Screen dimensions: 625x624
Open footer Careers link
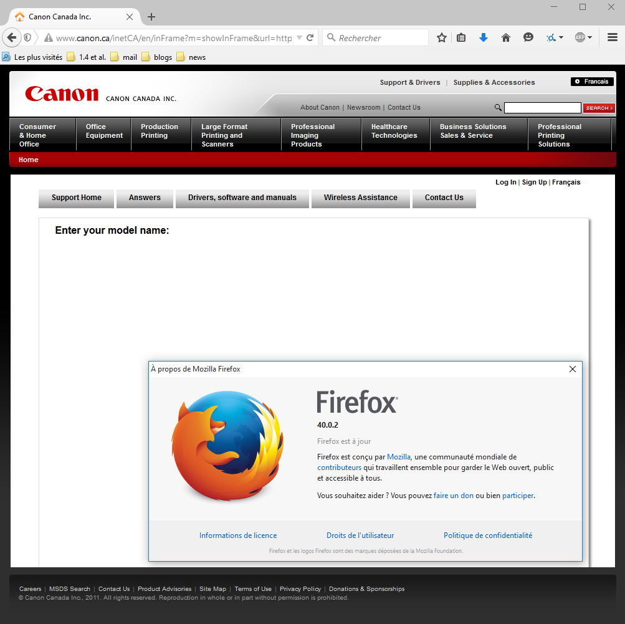[31, 589]
